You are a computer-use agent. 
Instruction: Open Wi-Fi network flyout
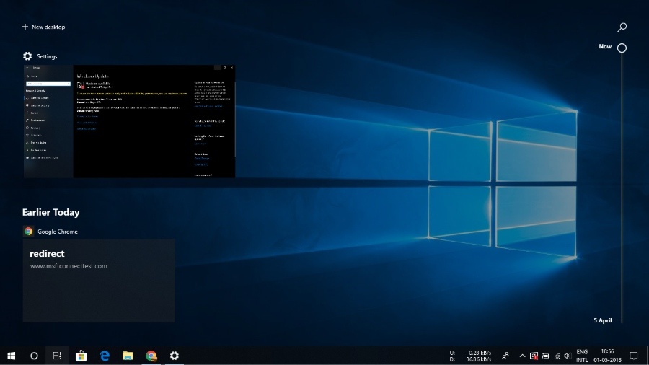pyautogui.click(x=557, y=356)
